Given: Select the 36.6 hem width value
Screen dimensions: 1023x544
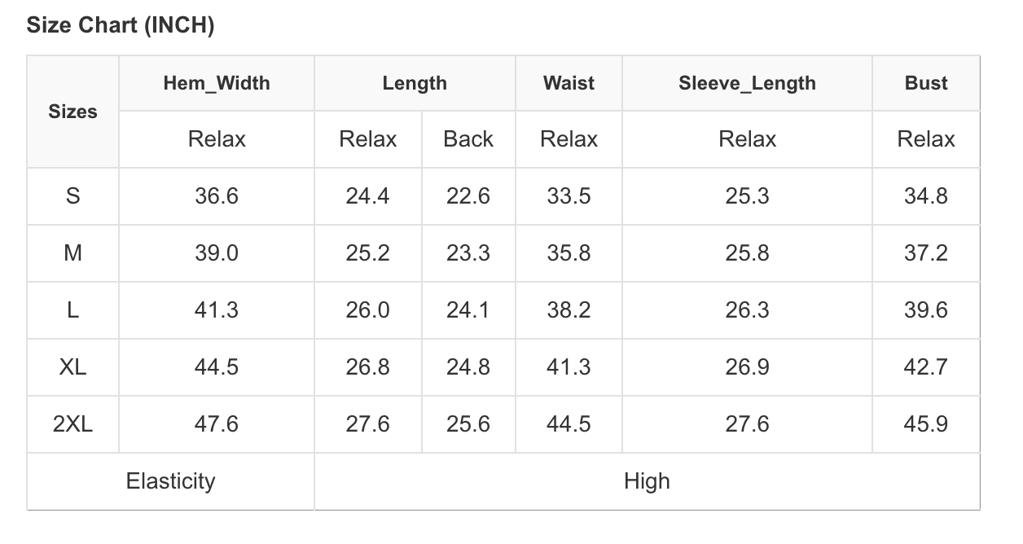Looking at the screenshot, I should click(x=217, y=196).
